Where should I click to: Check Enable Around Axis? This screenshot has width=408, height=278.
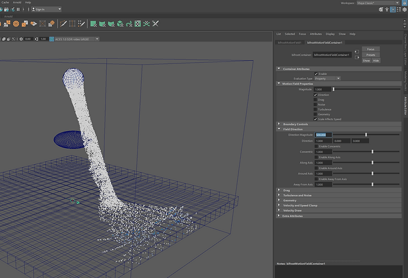tap(317, 168)
